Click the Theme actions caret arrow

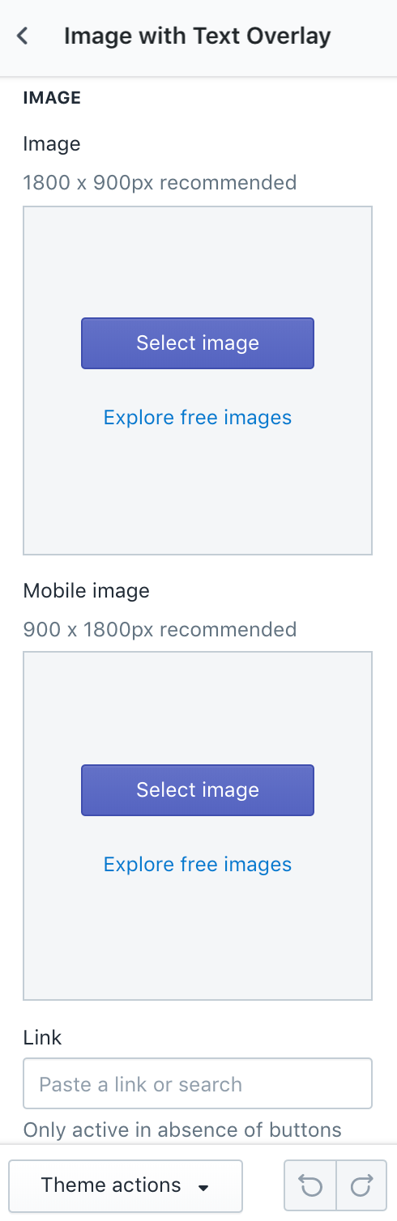[203, 1188]
